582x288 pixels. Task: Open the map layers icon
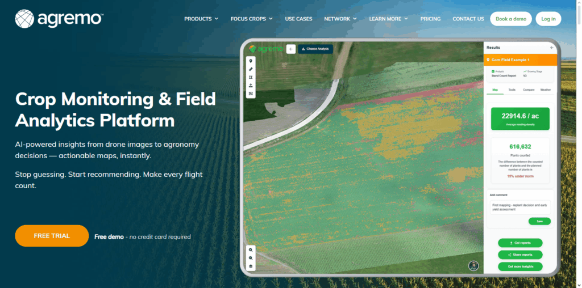click(251, 266)
